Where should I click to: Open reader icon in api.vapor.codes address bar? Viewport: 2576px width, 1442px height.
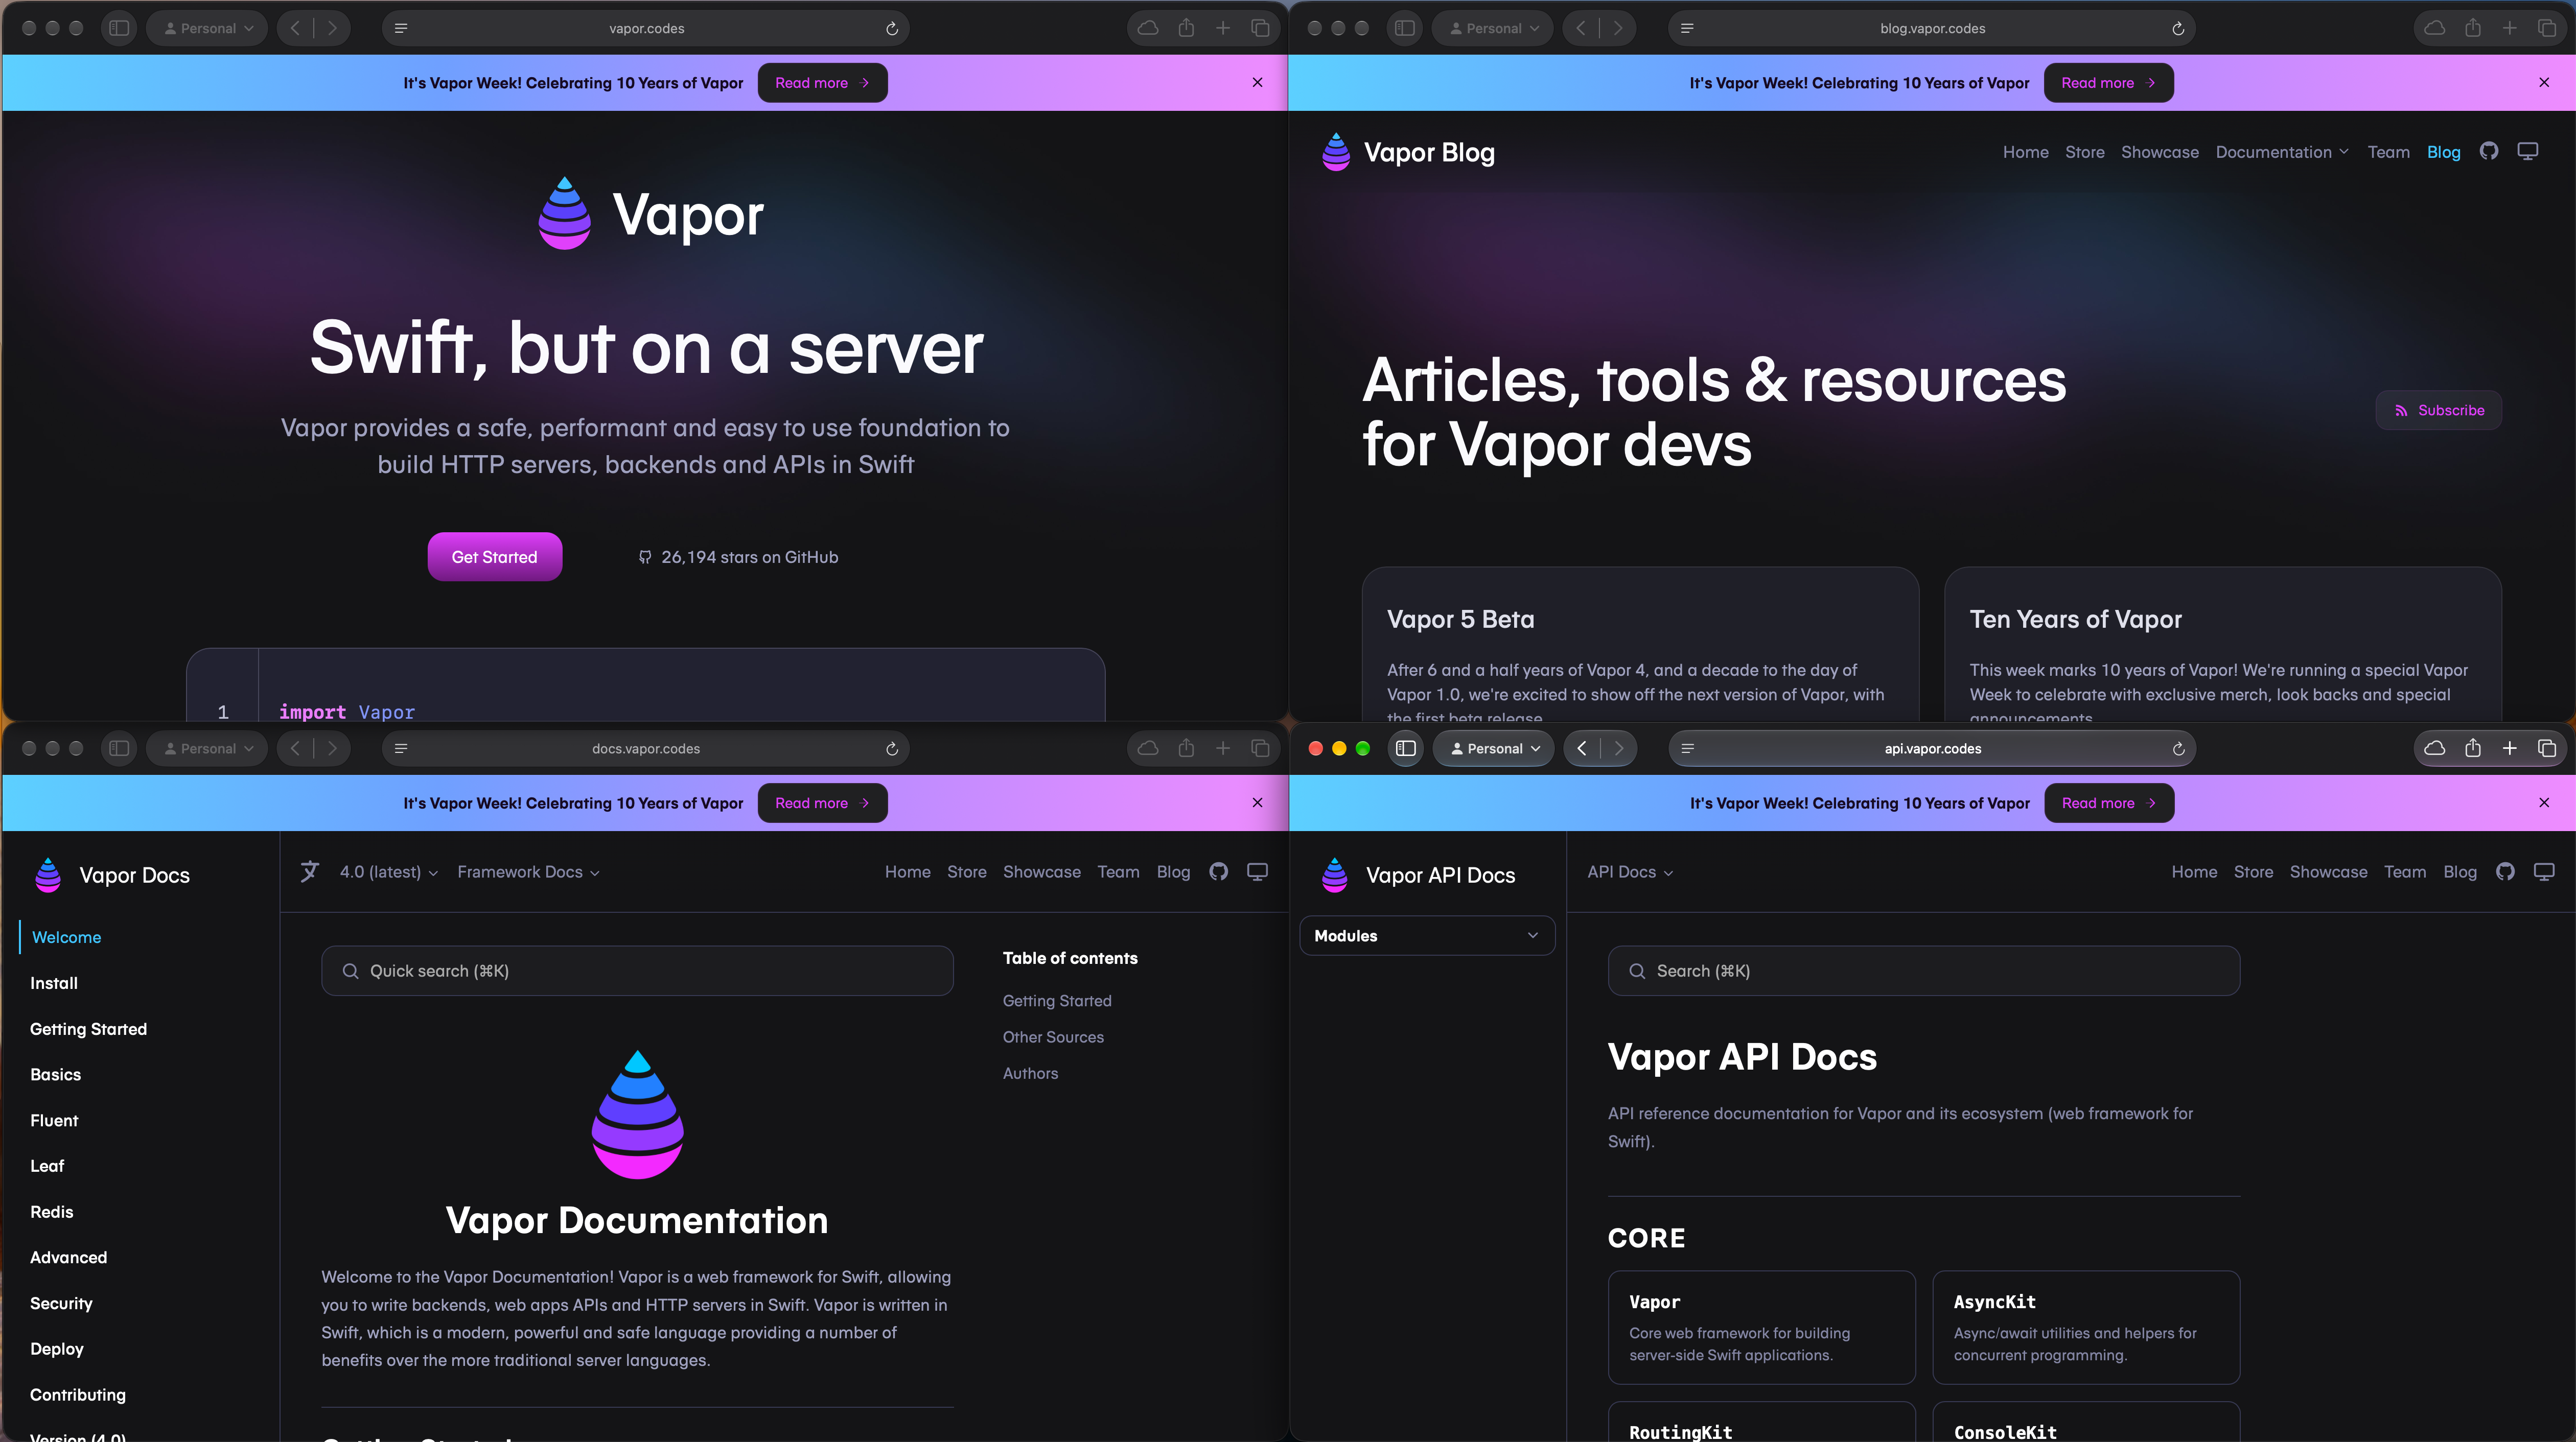(x=1688, y=748)
